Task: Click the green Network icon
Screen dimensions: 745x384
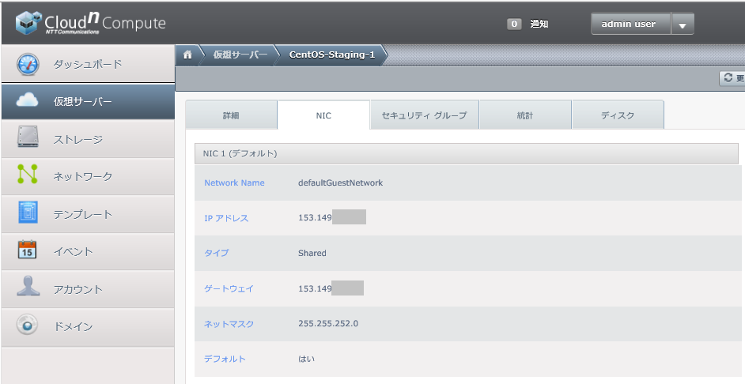Action: (x=28, y=176)
